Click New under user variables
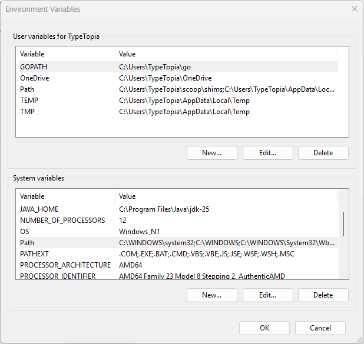The height and width of the screenshot is (344, 364). [x=211, y=153]
